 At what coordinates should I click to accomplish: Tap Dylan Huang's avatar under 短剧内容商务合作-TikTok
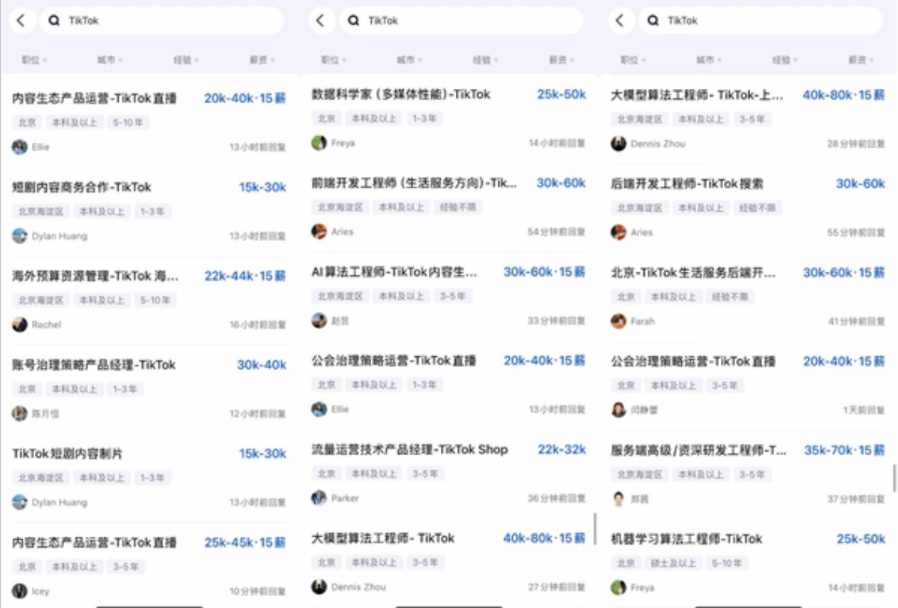(20, 235)
